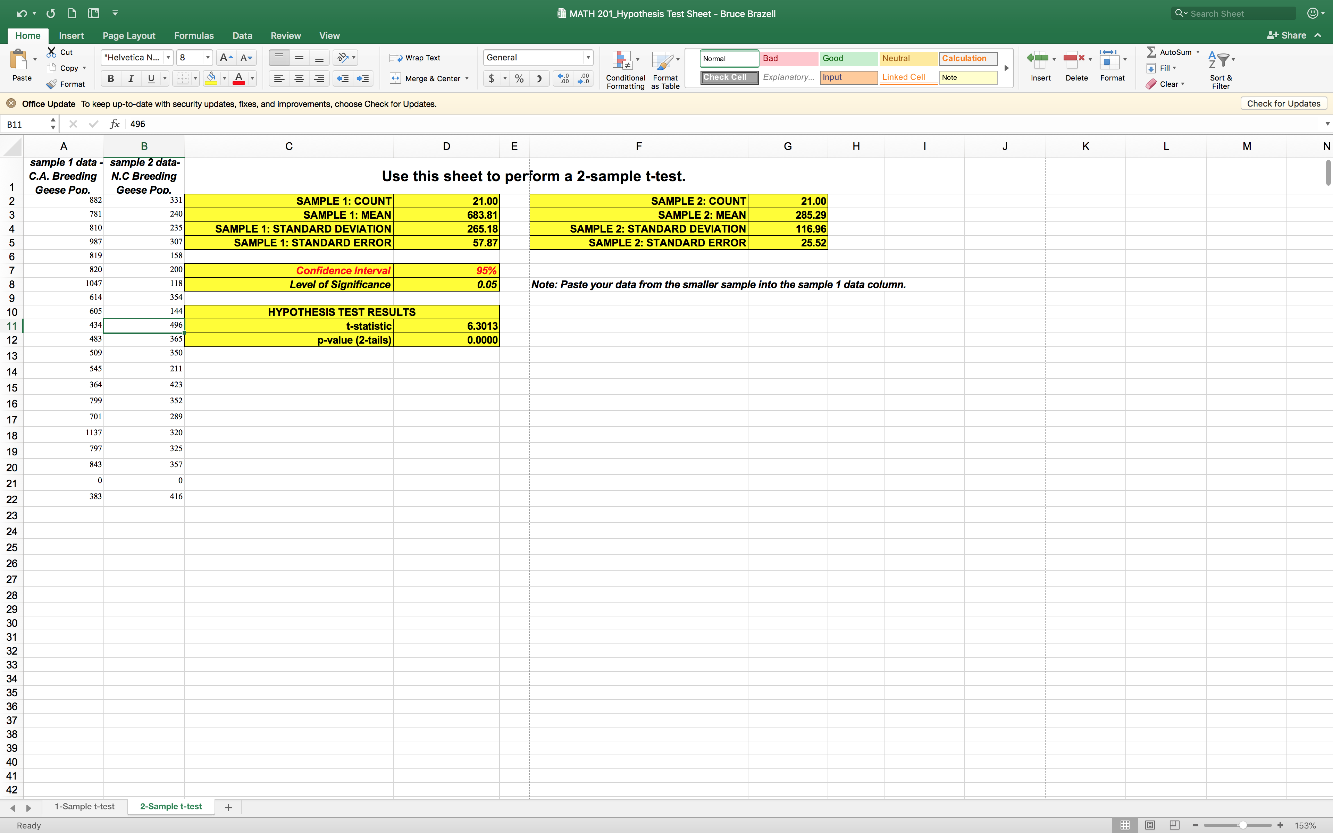
Task: Click the Clear eraser icon
Action: pos(1151,84)
